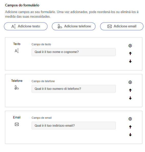Click the envelope icon under Email
145x152 pixels.
(x=17, y=124)
